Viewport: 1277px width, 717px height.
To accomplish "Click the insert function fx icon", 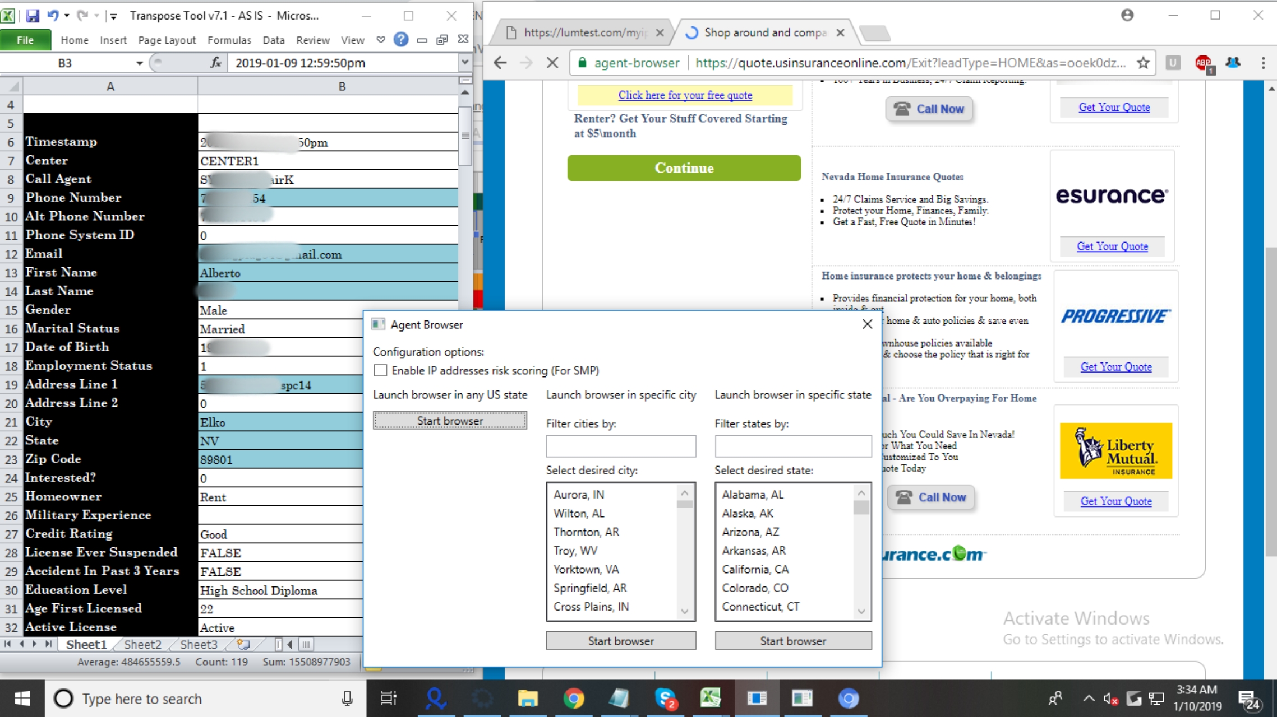I will 216,63.
